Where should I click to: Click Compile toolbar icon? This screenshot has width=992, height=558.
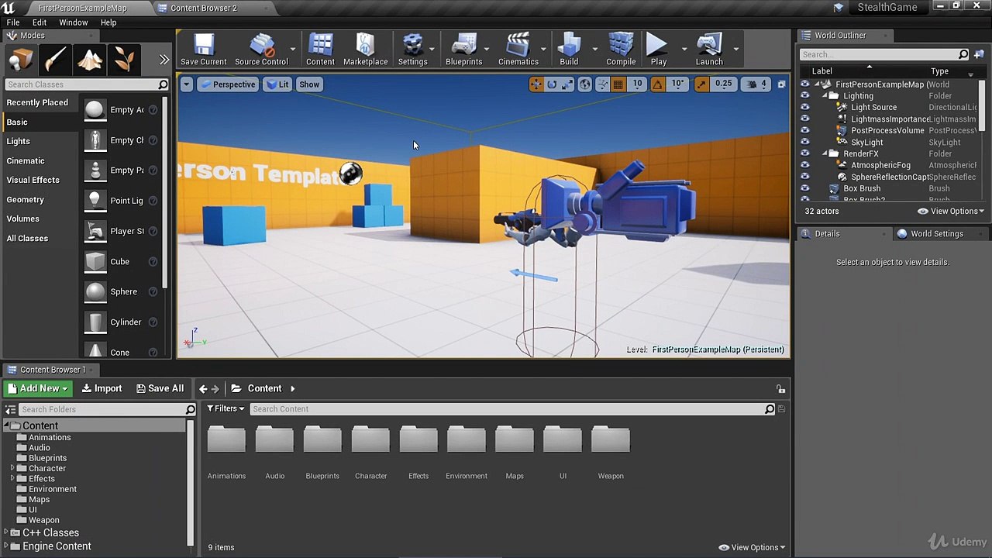pyautogui.click(x=621, y=50)
